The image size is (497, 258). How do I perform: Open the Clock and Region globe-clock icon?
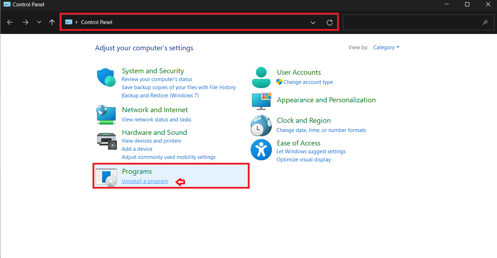261,126
